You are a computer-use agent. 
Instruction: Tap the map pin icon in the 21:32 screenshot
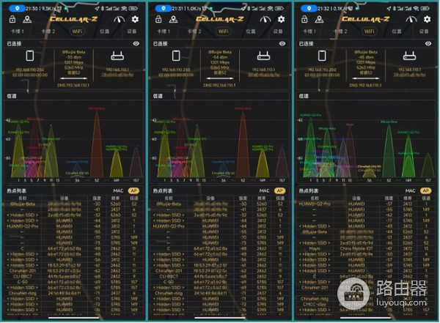(319, 19)
